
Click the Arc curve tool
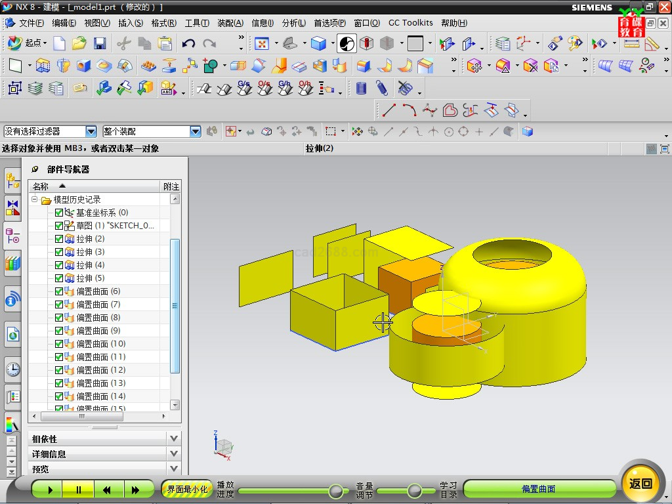click(x=409, y=110)
